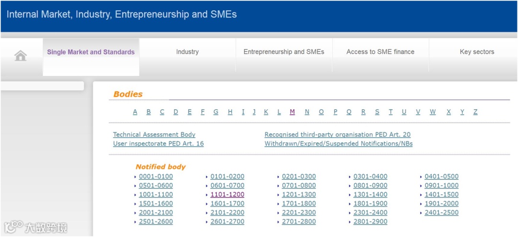Image resolution: width=518 pixels, height=237 pixels.
Task: View Withdrawn/Expired/Suspended Notifications/NBs
Action: 338,143
